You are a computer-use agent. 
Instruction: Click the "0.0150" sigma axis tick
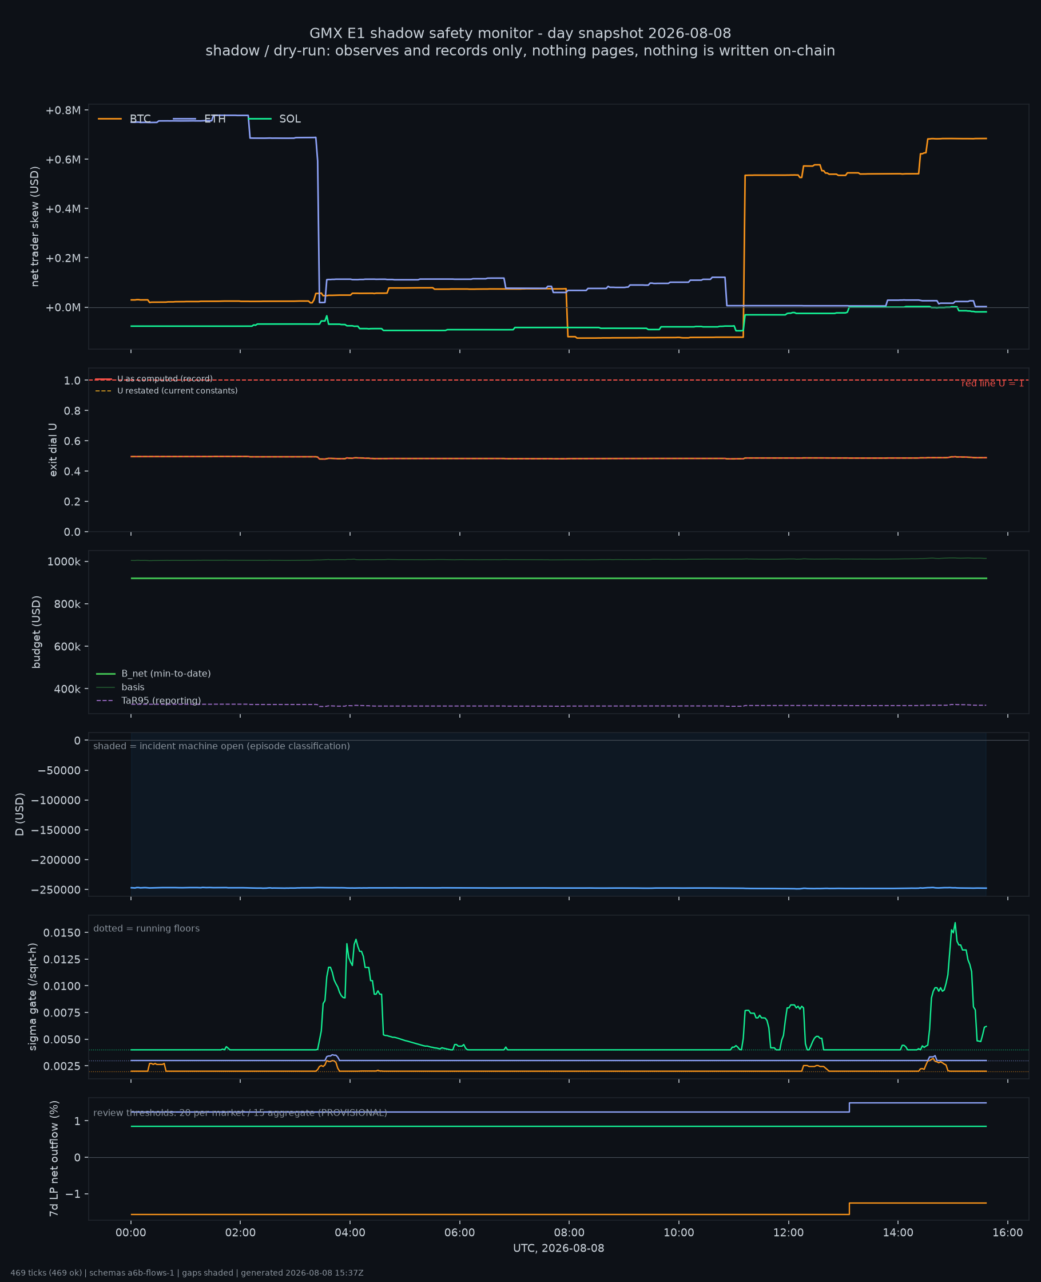[x=62, y=933]
